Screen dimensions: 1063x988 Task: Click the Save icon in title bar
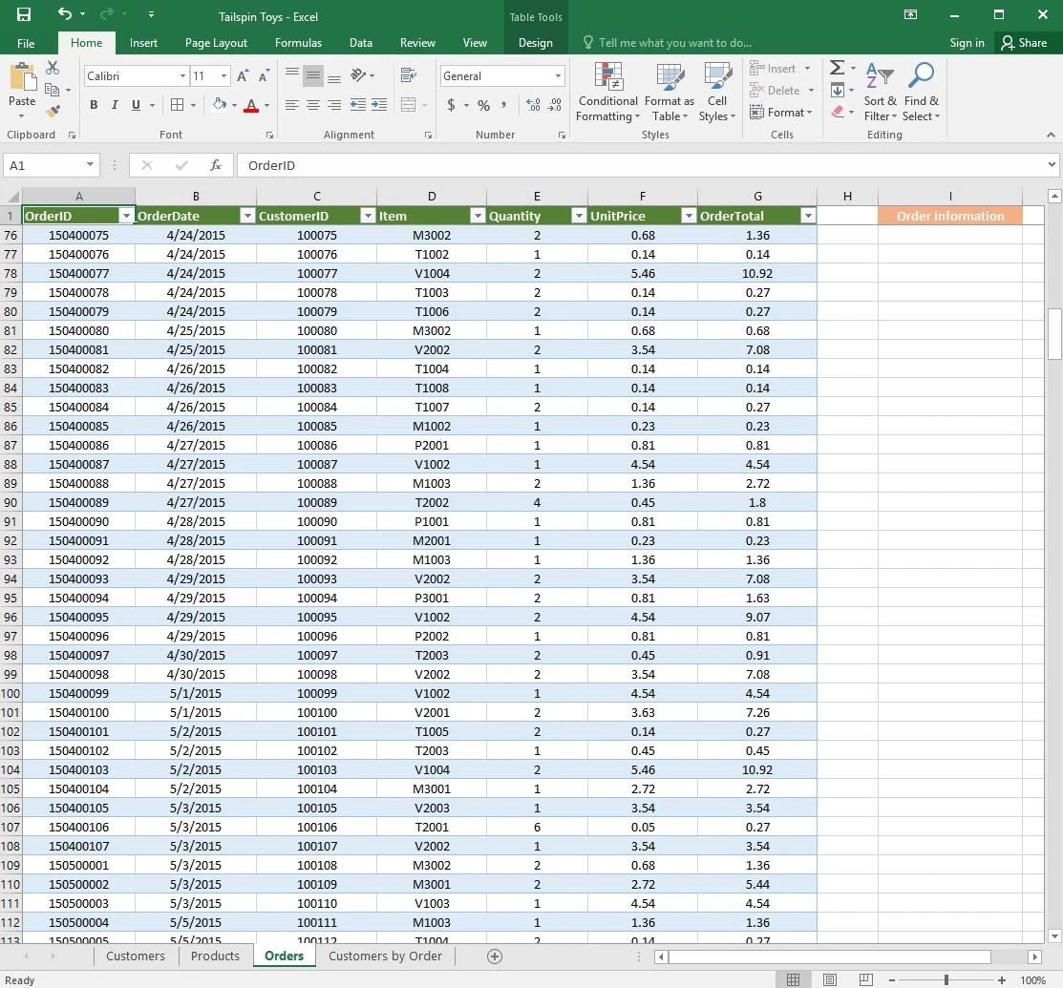(x=23, y=14)
